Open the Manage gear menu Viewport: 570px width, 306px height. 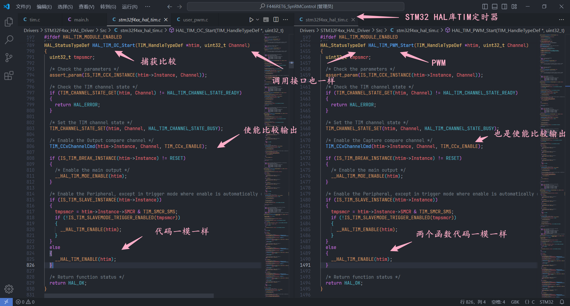(9, 289)
